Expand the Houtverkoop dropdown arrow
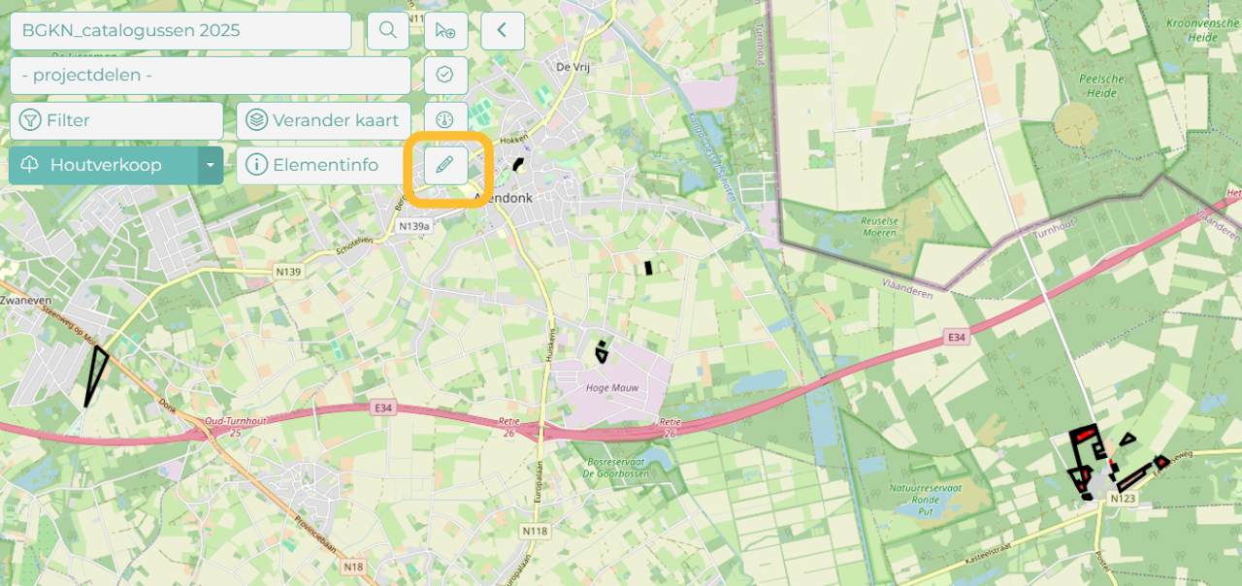The width and height of the screenshot is (1242, 586). 211,165
